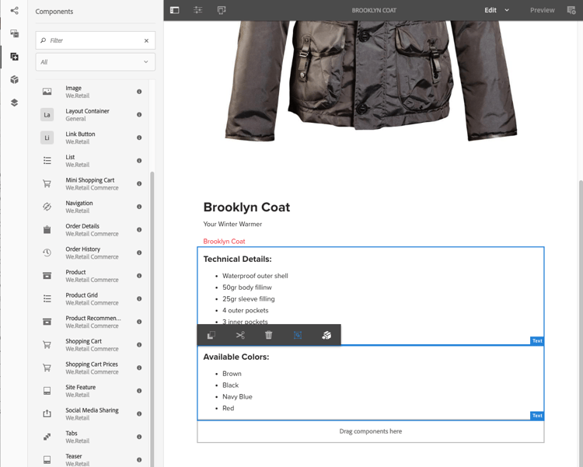Select the Link Button Li icon
The height and width of the screenshot is (467, 583).
pos(47,138)
